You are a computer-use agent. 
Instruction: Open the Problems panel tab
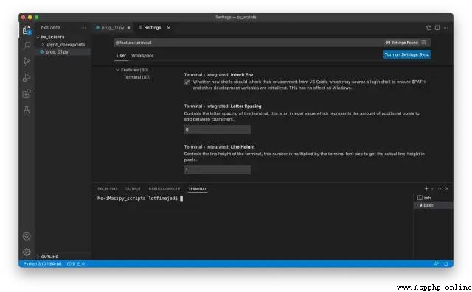pos(108,189)
